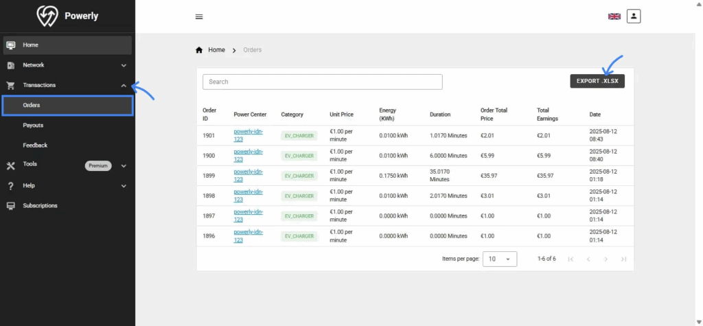
Task: Jump to first page arrow
Action: pos(571,259)
